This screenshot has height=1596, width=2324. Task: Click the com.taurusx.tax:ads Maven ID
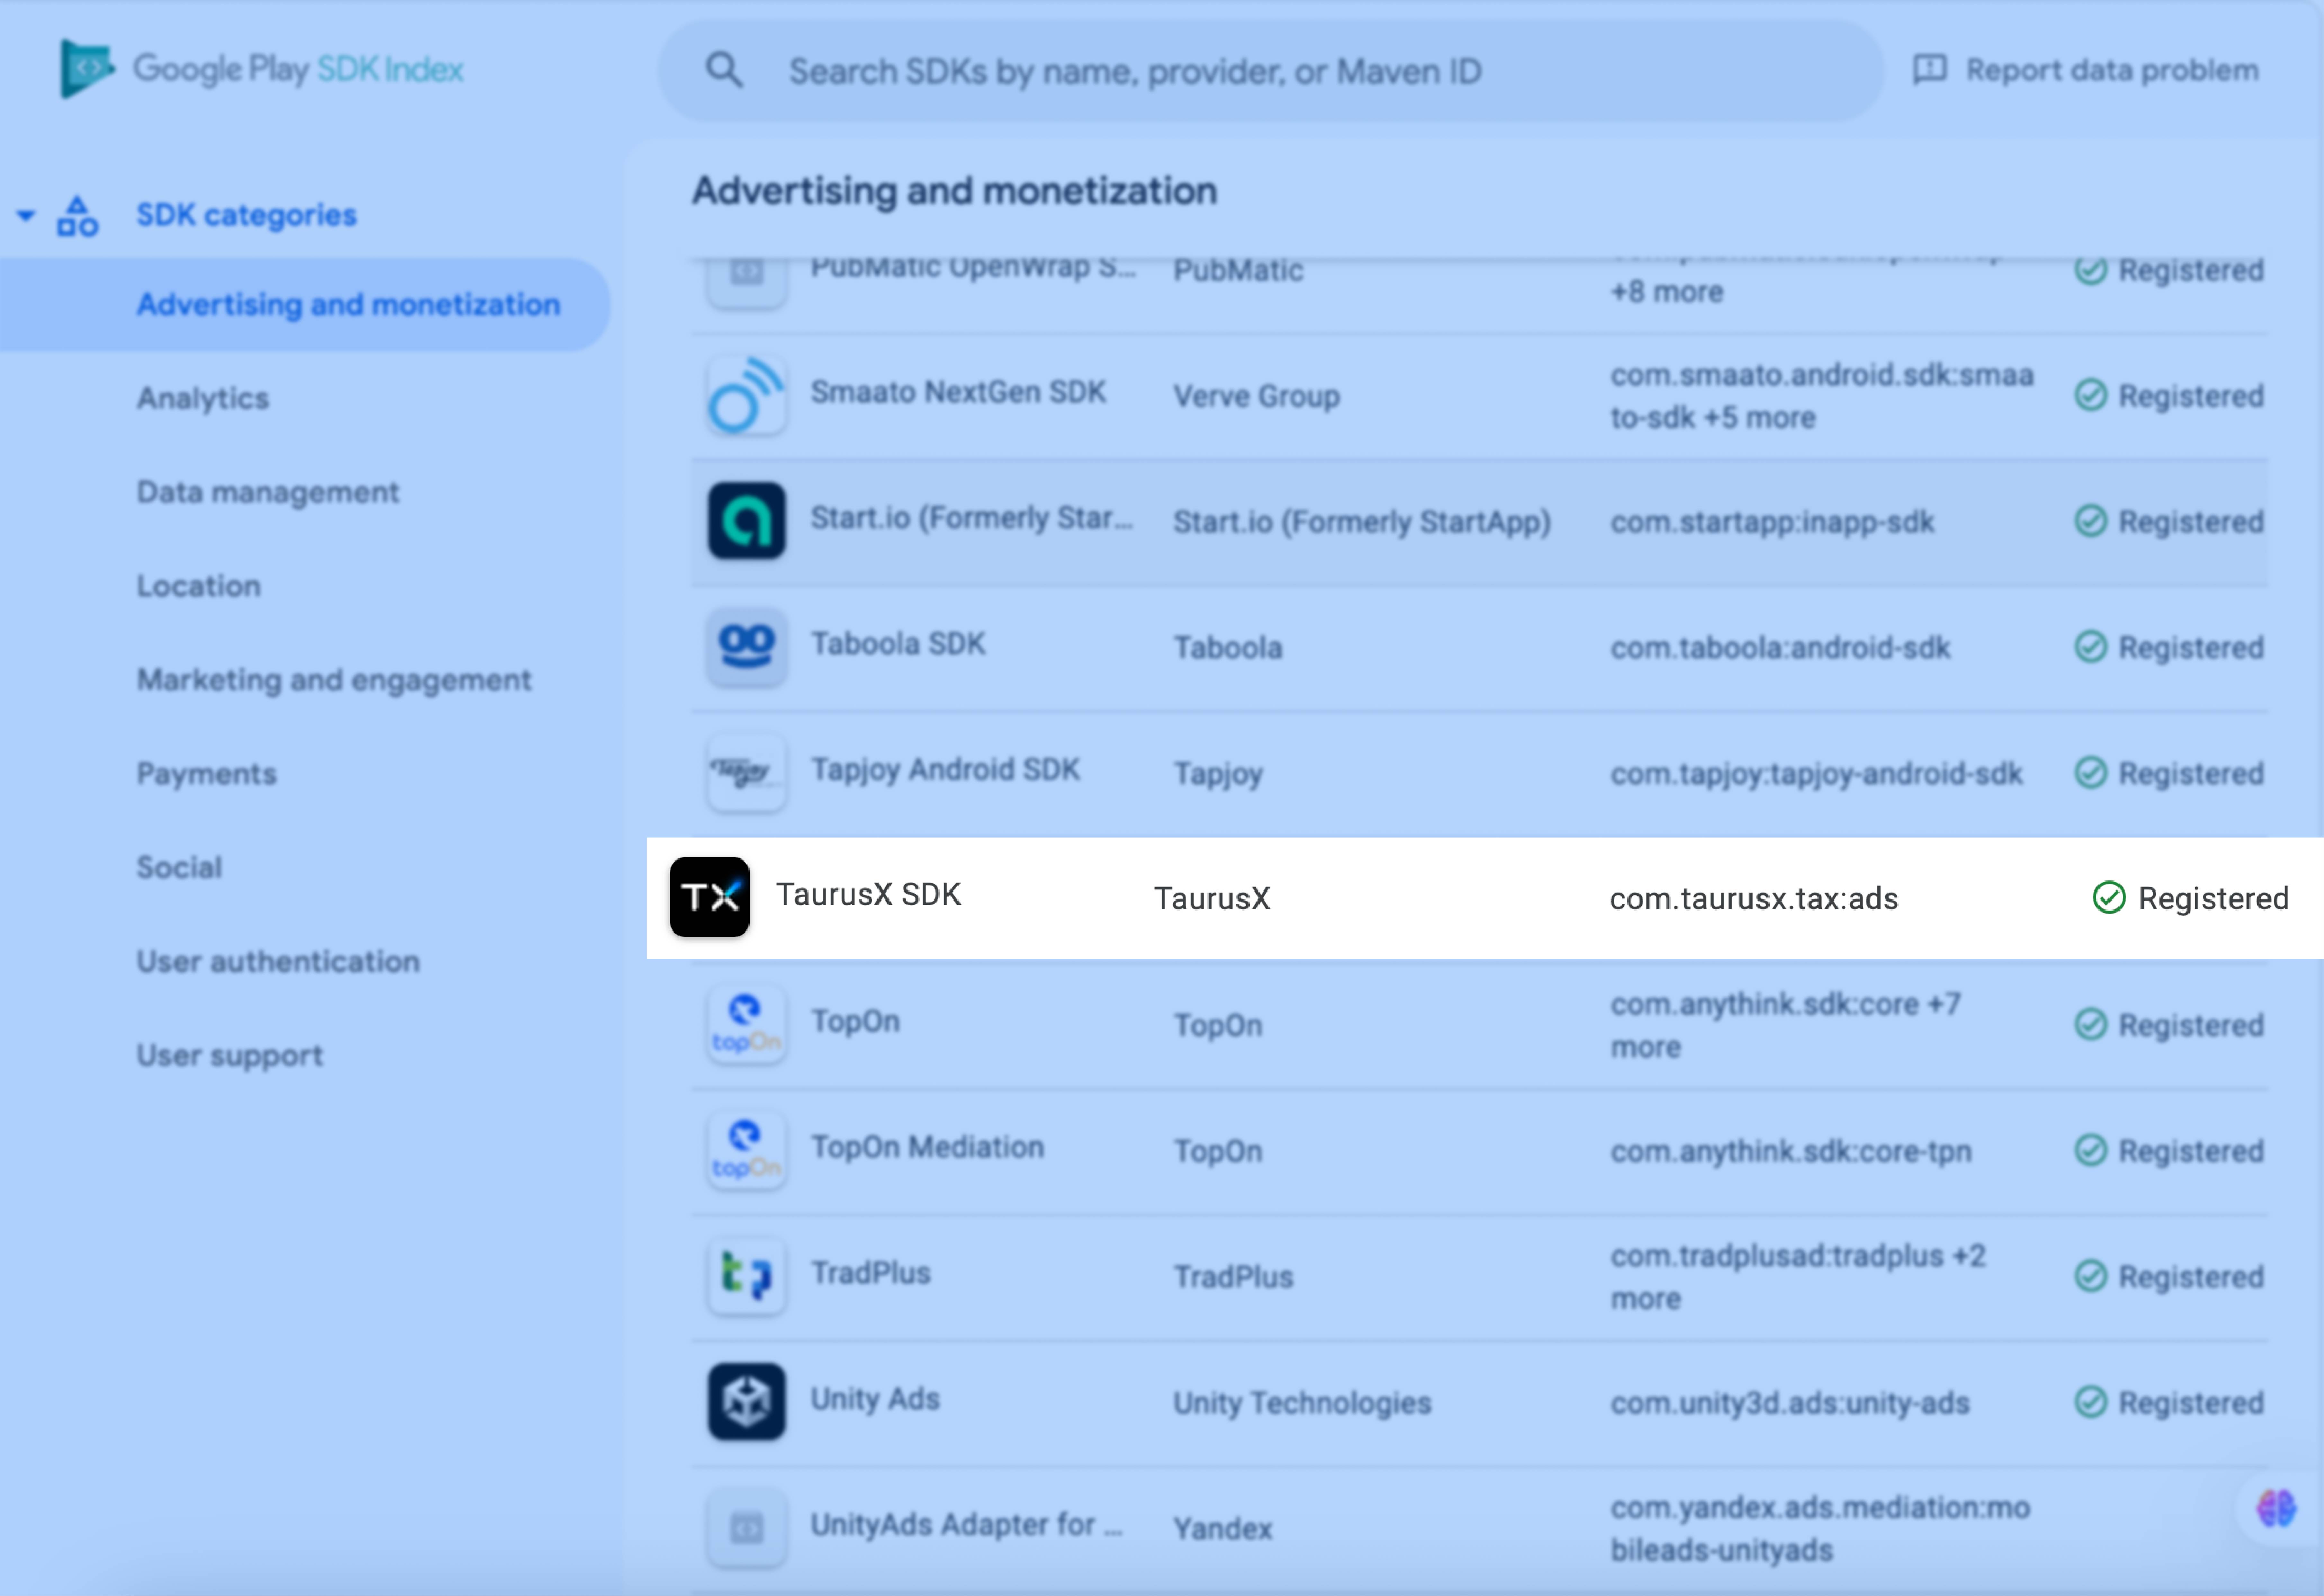coord(1754,899)
